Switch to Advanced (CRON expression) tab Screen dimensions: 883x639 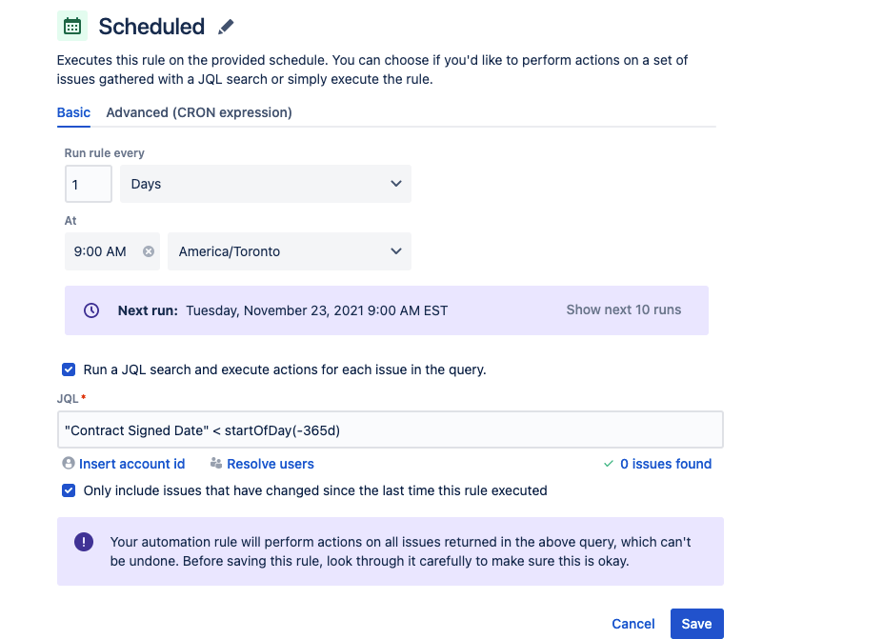(x=199, y=112)
